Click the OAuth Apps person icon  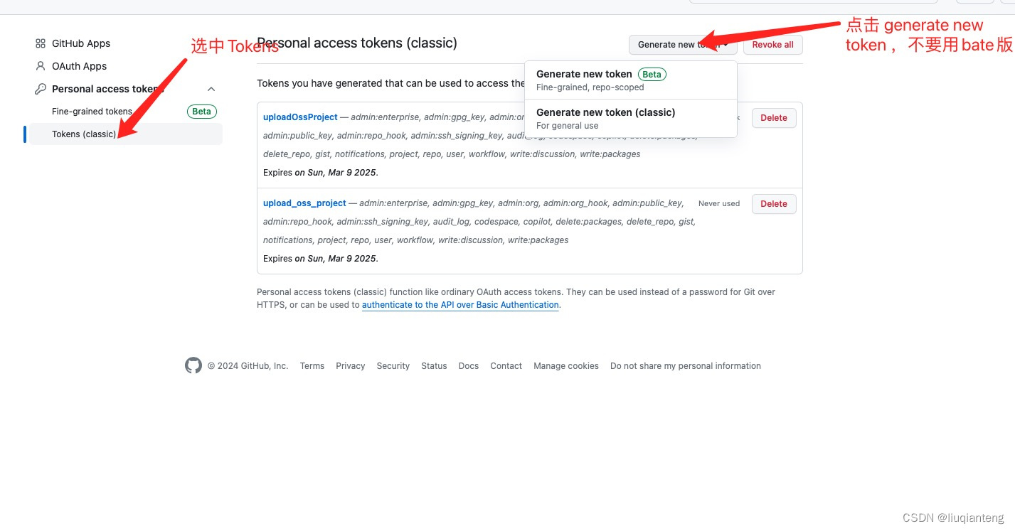tap(41, 66)
